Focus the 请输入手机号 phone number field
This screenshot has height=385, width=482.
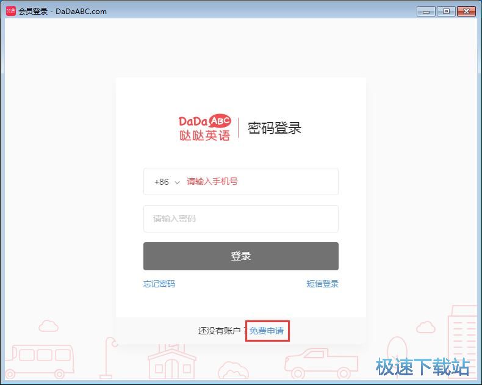261,181
